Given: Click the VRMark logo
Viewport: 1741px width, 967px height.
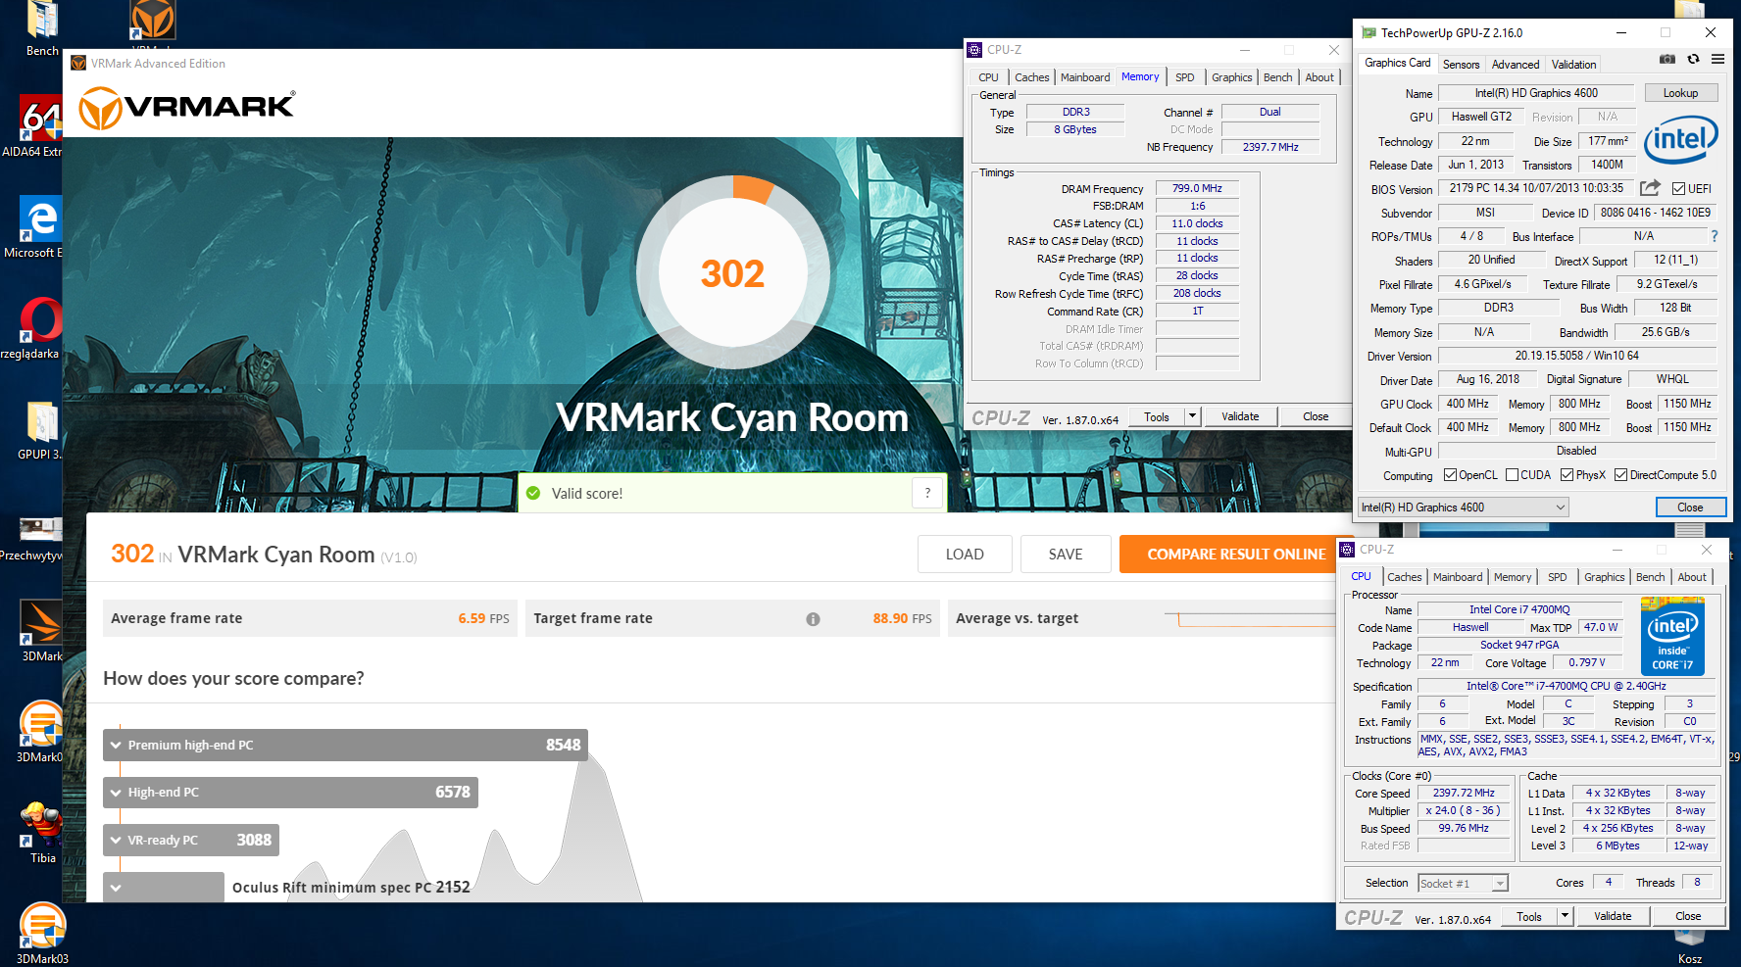Looking at the screenshot, I should click(x=186, y=107).
